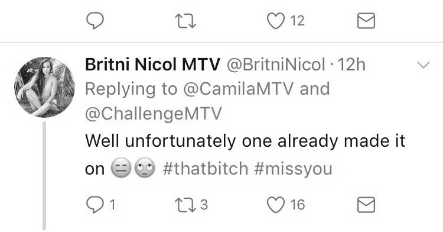Click the 3 retweets count
Screen dimensions: 443x232
click(204, 205)
